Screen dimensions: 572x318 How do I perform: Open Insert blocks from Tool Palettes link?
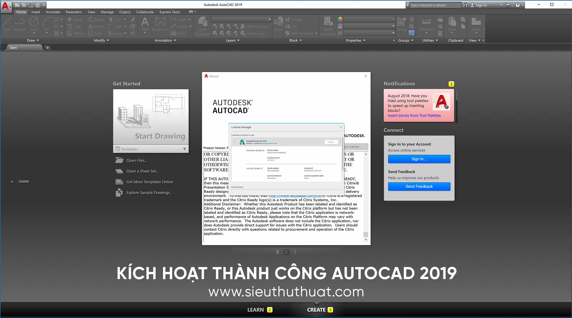414,115
